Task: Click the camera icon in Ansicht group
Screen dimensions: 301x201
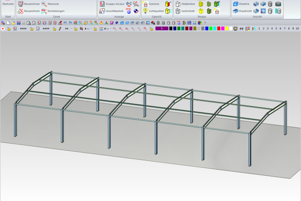Action: point(279,4)
